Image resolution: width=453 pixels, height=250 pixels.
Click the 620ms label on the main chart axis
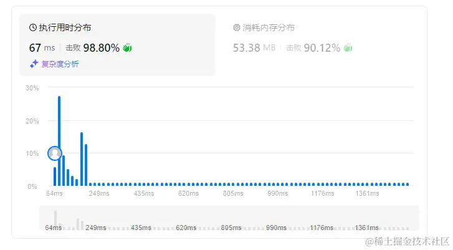tap(188, 193)
